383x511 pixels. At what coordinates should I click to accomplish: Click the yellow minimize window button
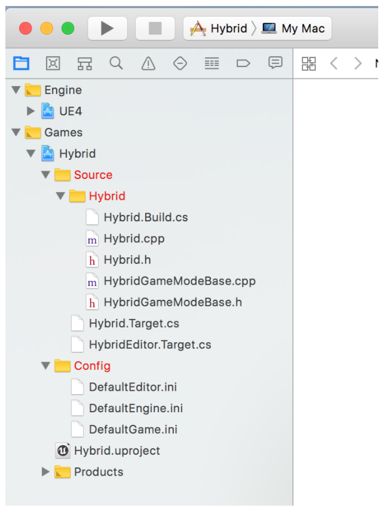tap(47, 28)
